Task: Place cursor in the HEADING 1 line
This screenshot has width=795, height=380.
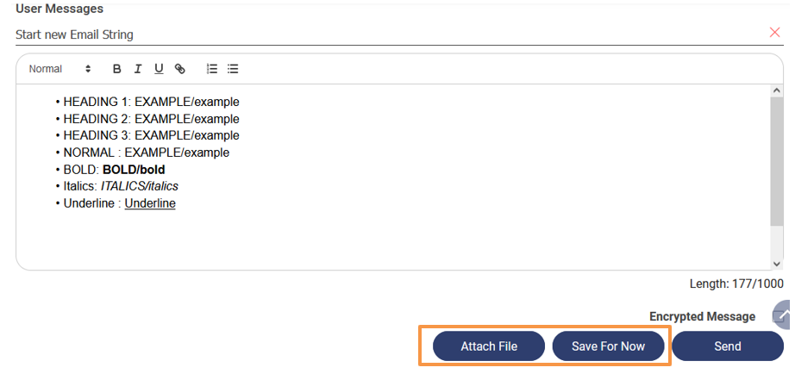Action: pyautogui.click(x=151, y=102)
